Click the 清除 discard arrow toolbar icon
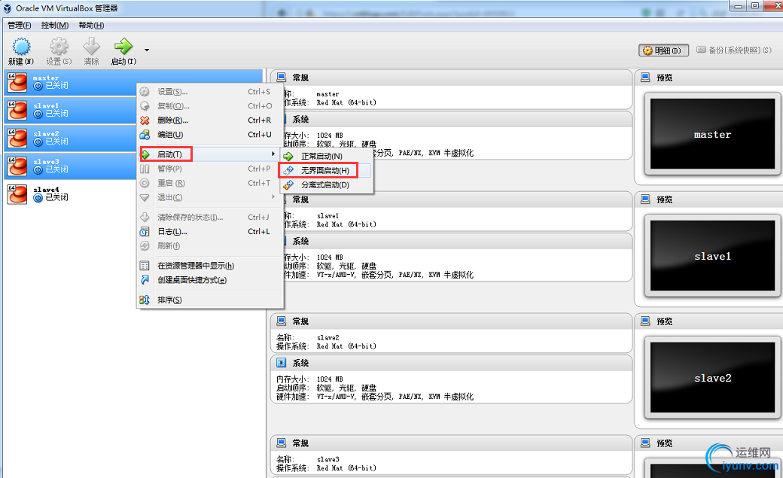783x478 pixels. point(91,47)
